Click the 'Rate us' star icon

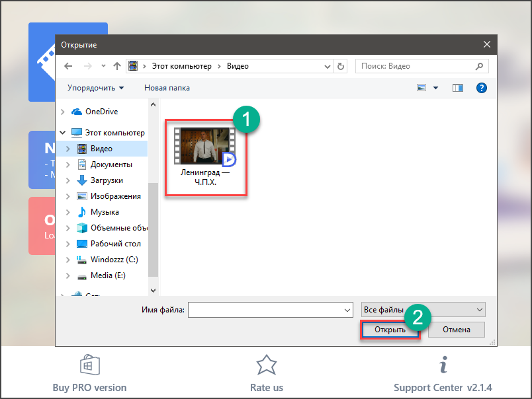click(267, 365)
